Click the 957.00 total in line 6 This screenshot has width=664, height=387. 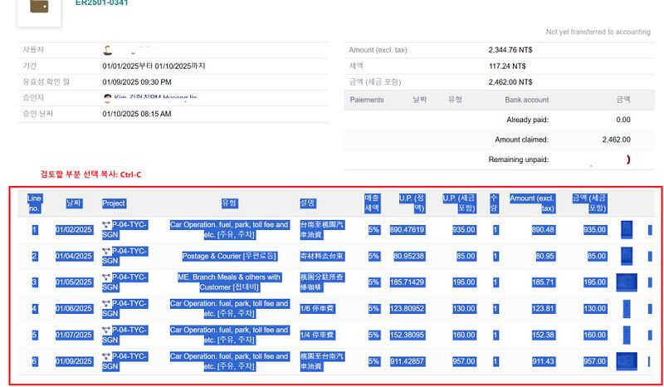pyautogui.click(x=594, y=361)
